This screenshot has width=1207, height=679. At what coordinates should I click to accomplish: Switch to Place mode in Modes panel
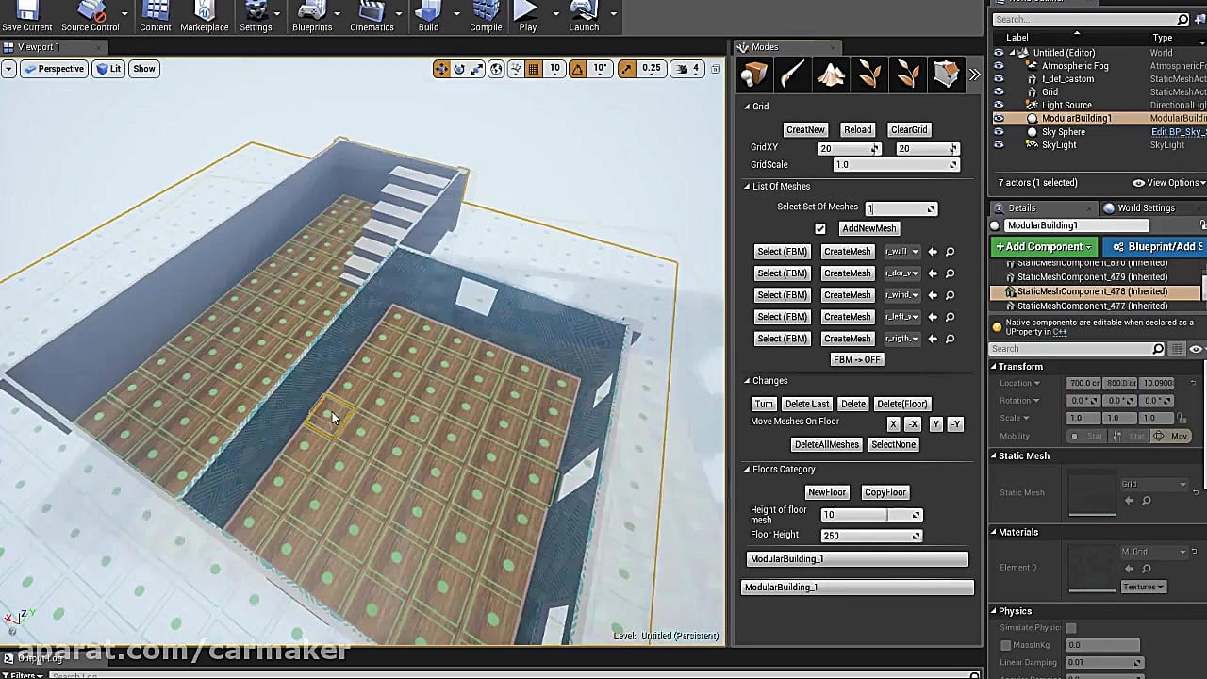click(753, 75)
